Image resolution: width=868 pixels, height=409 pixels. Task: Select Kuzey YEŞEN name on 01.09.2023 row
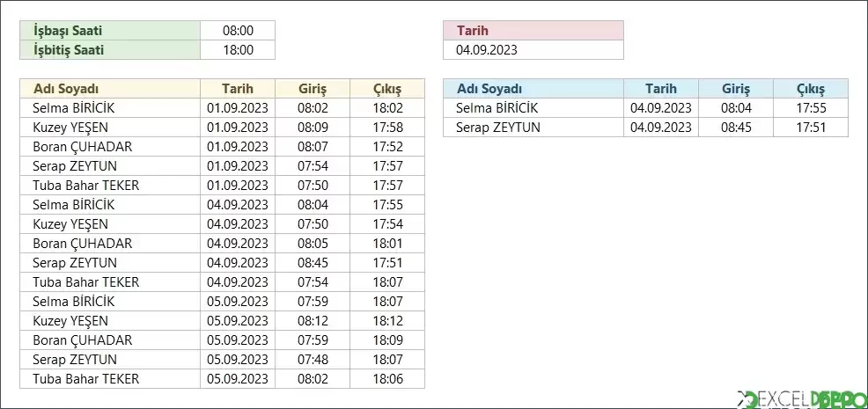[x=110, y=128]
